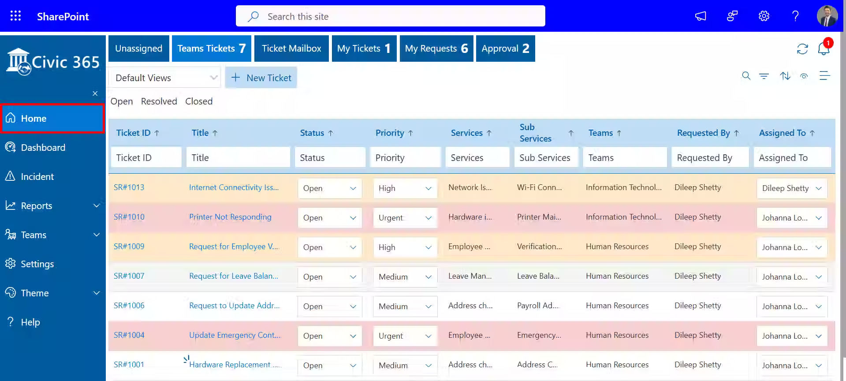Open Priority dropdown for SR#1013

coord(405,188)
